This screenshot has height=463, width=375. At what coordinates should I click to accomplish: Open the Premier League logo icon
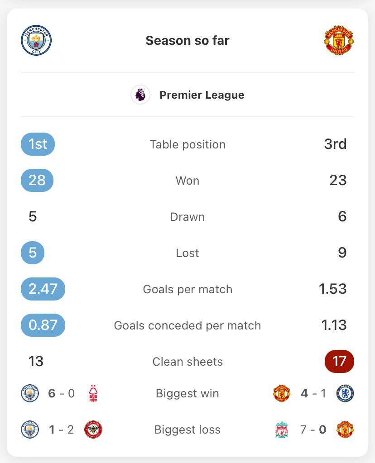(140, 95)
